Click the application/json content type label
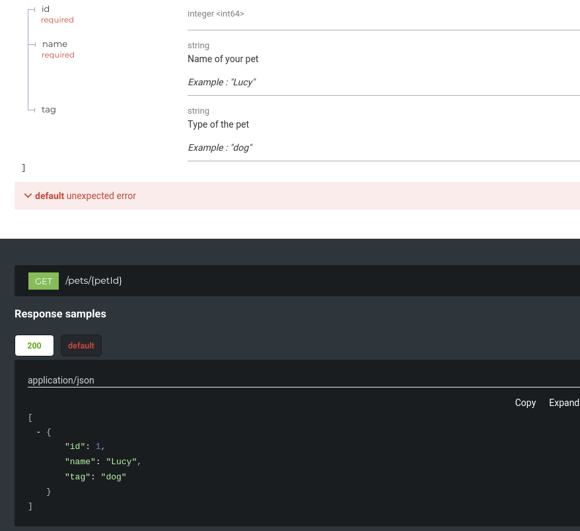The image size is (580, 531). (61, 380)
